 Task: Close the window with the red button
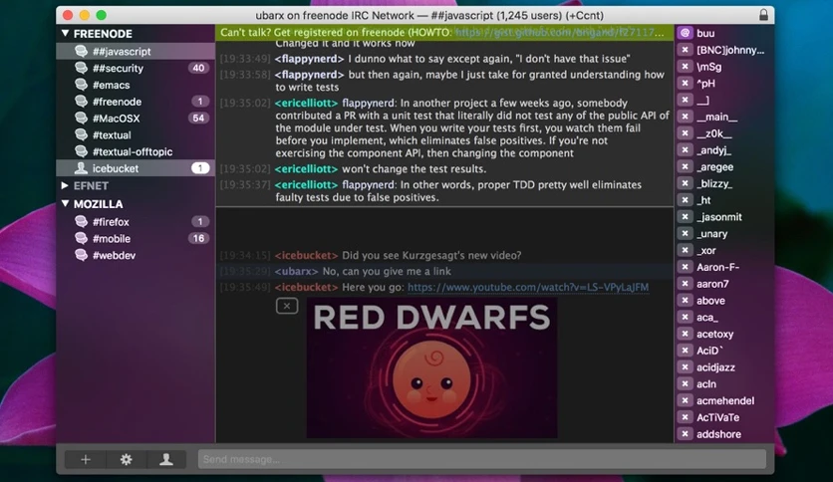tap(68, 15)
